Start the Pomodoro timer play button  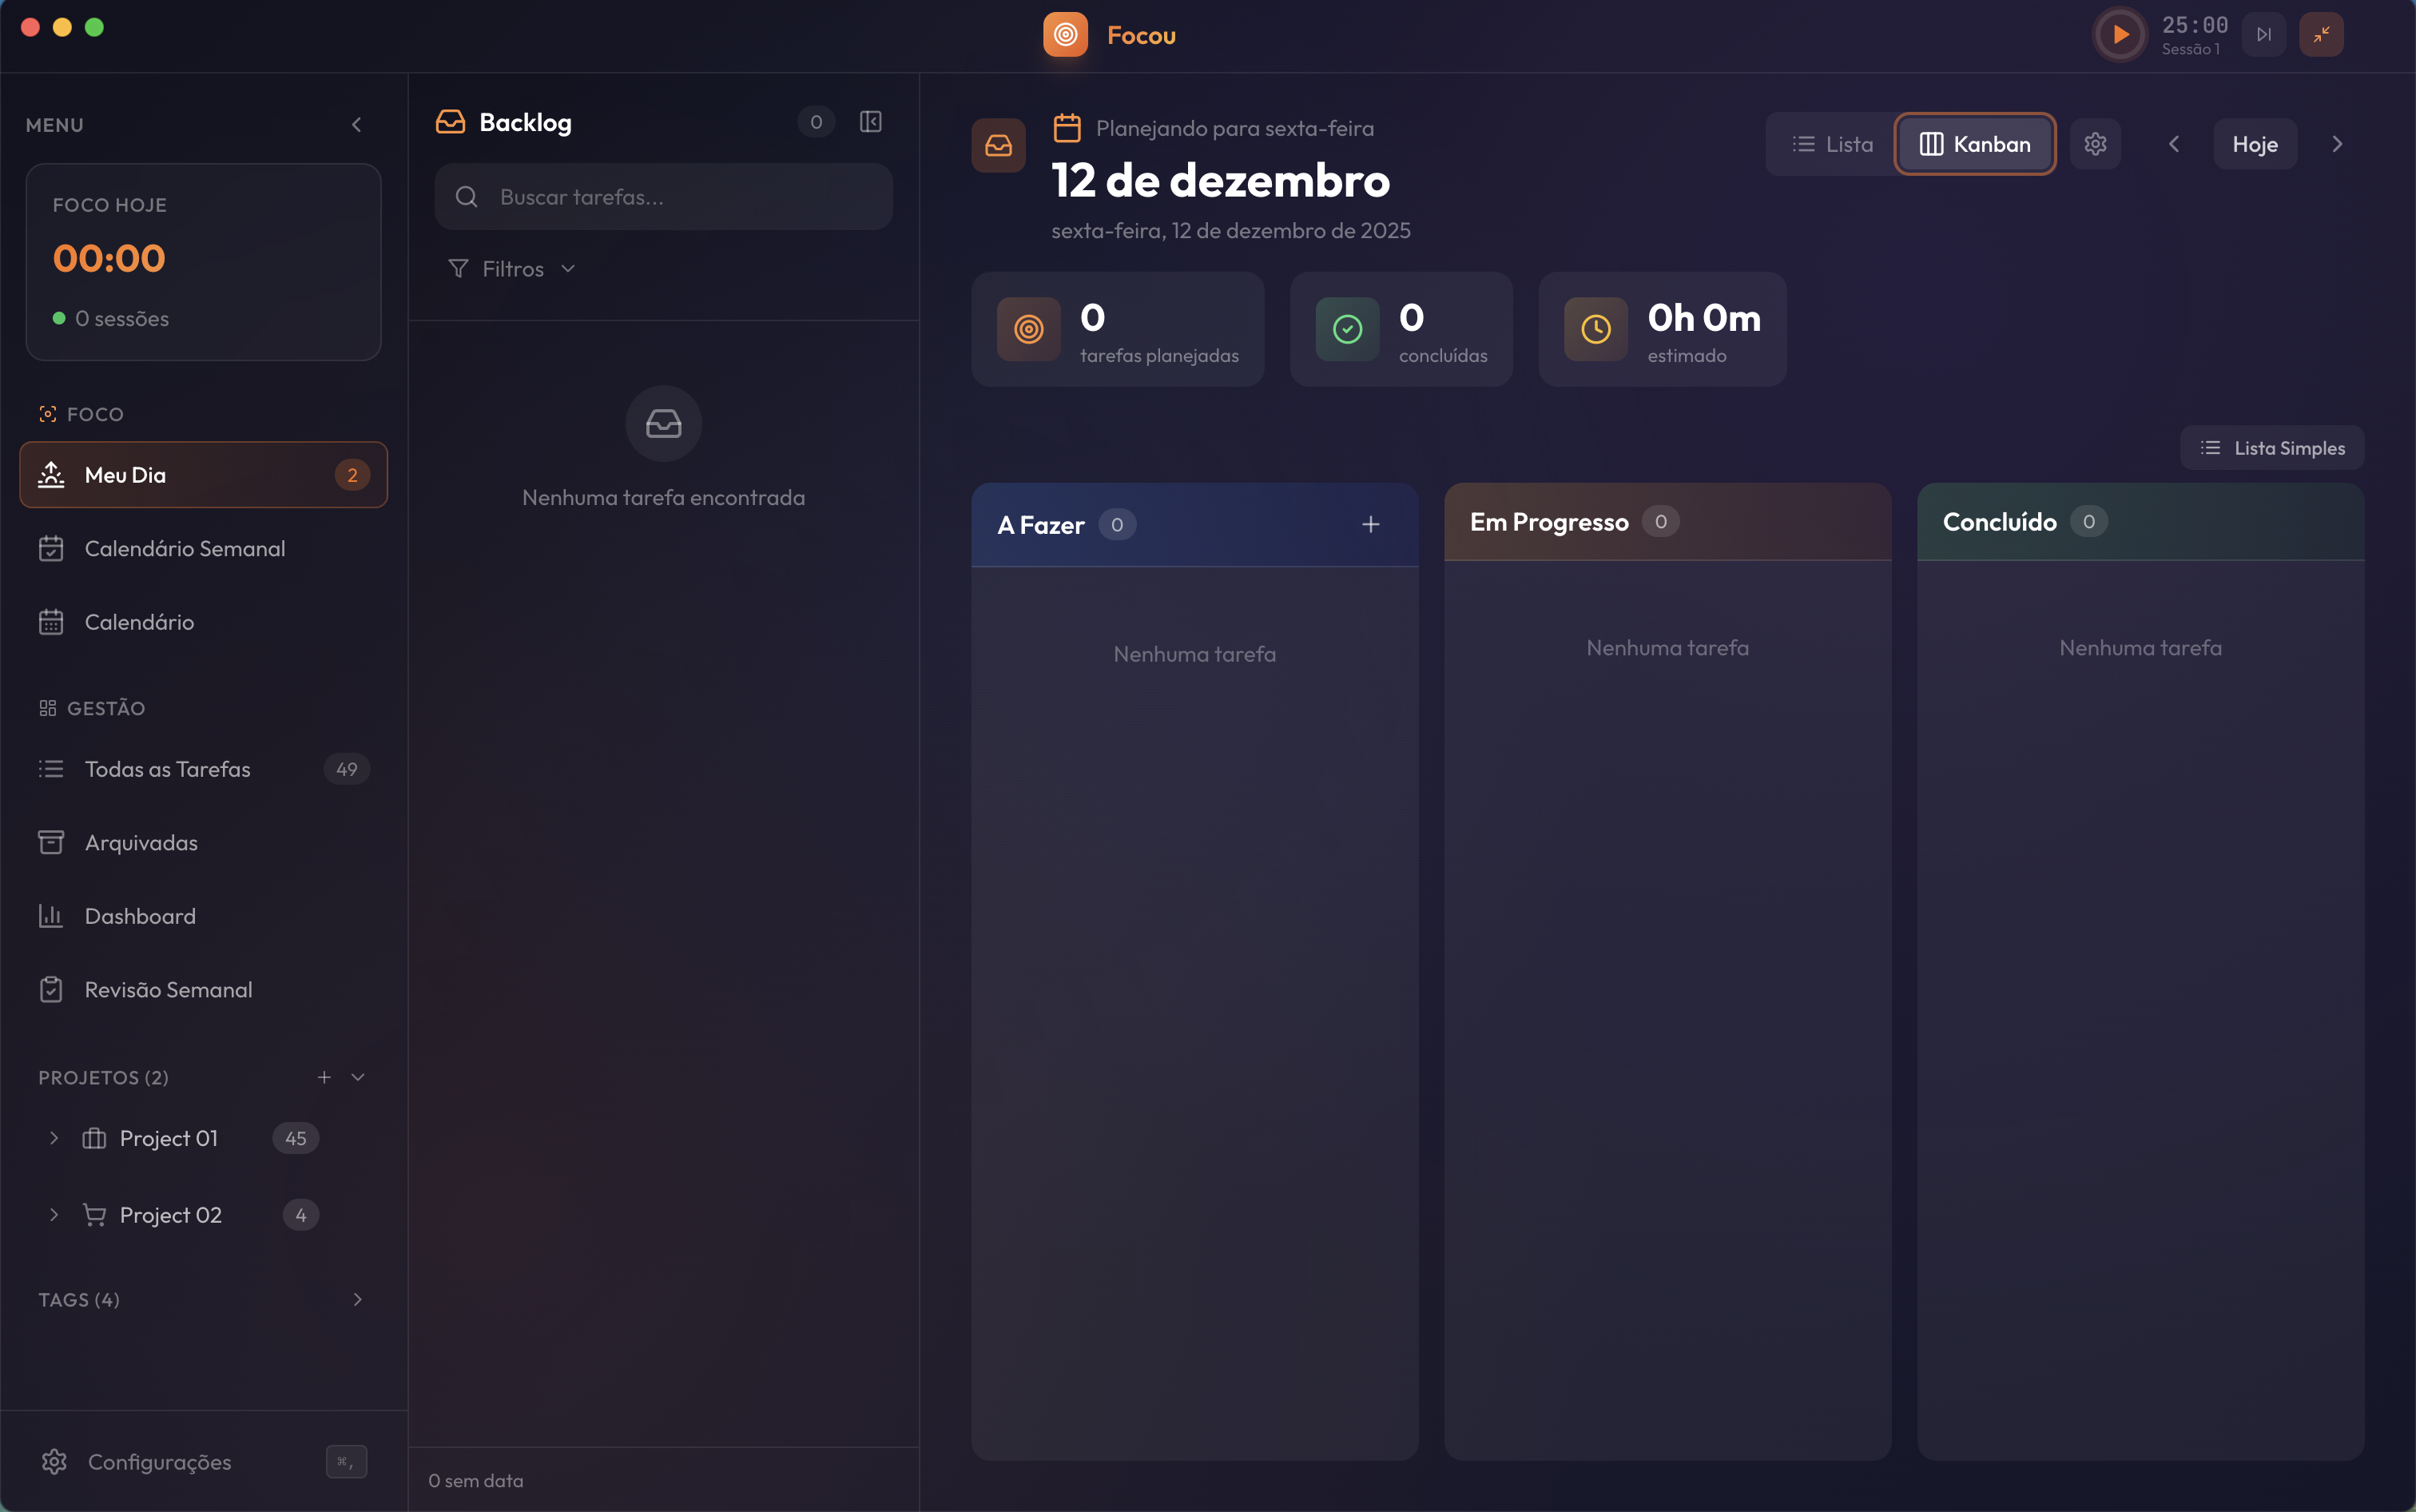[x=2119, y=35]
